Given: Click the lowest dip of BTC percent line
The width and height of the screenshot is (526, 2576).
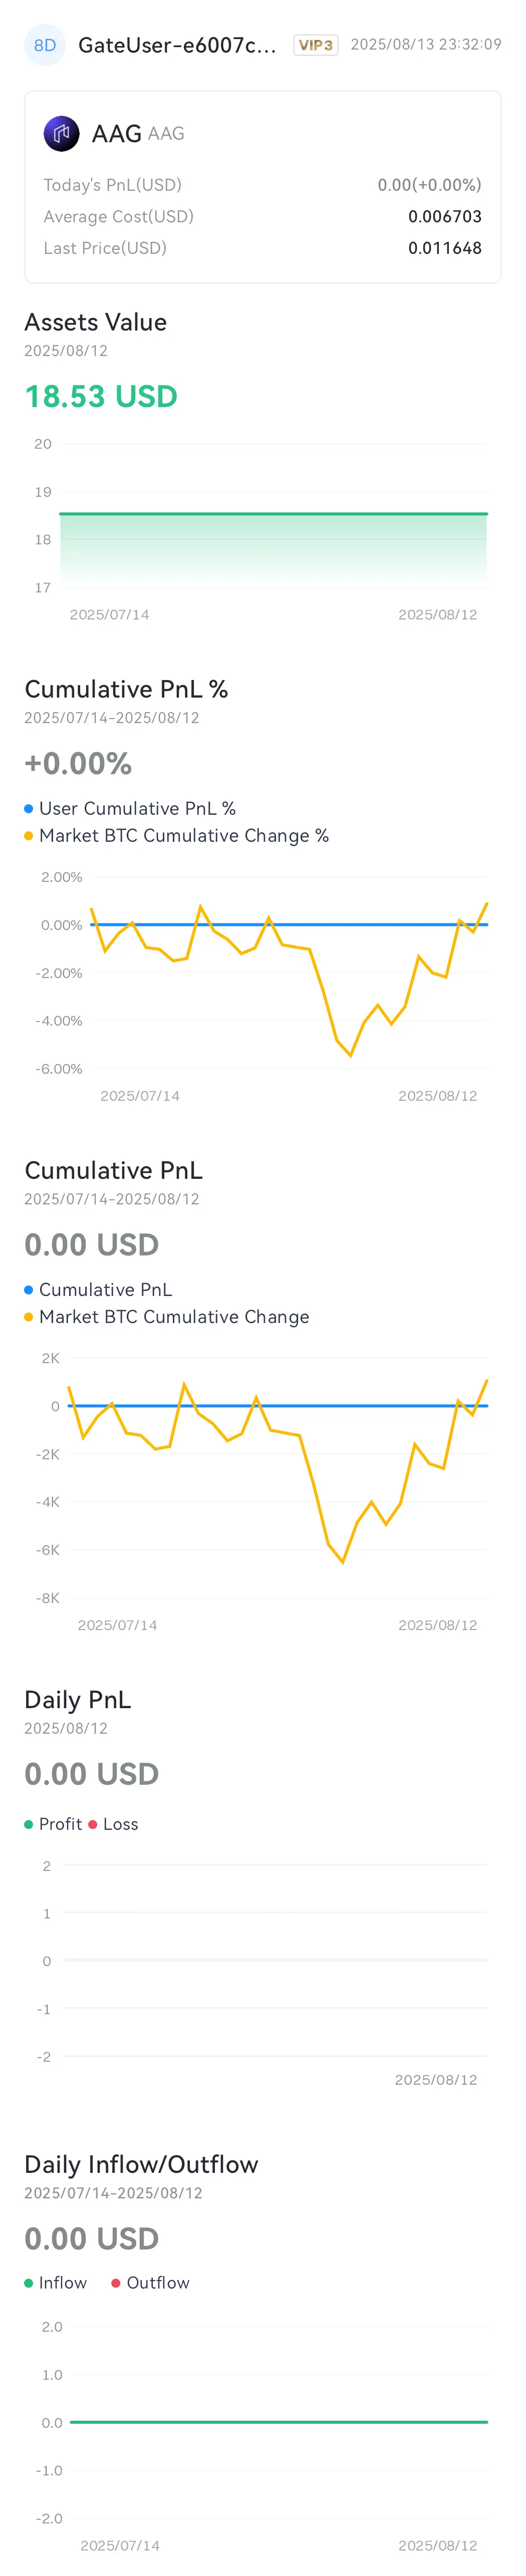Looking at the screenshot, I should pos(350,1054).
